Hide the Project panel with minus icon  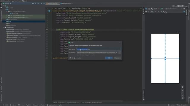click(x=44, y=3)
